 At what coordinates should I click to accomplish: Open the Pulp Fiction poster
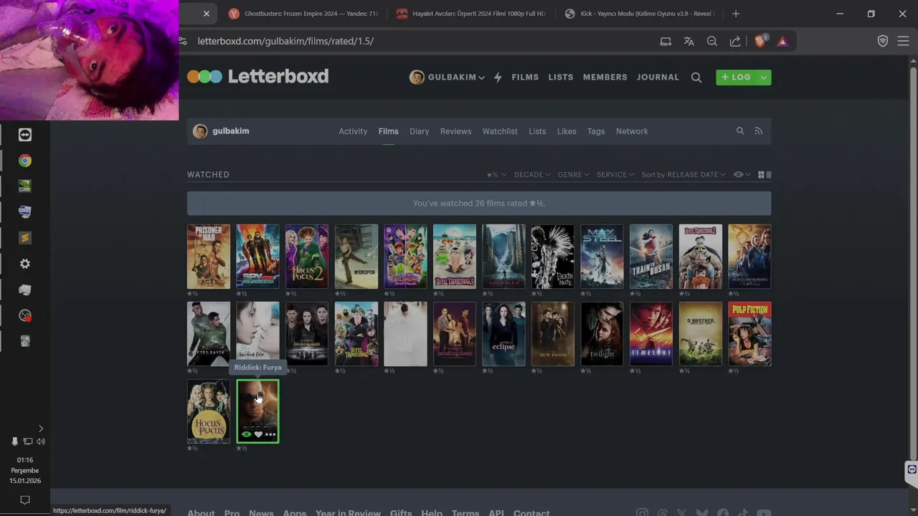coord(749,334)
